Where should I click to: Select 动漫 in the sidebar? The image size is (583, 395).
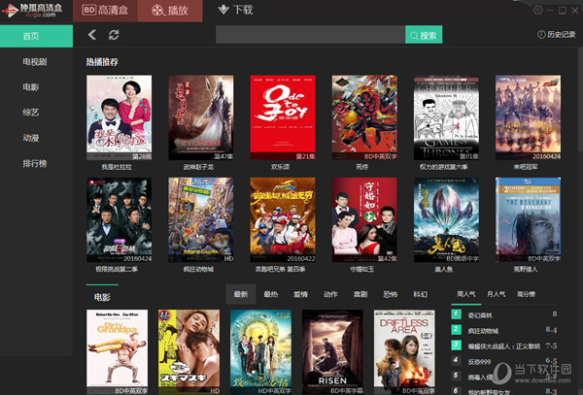31,138
